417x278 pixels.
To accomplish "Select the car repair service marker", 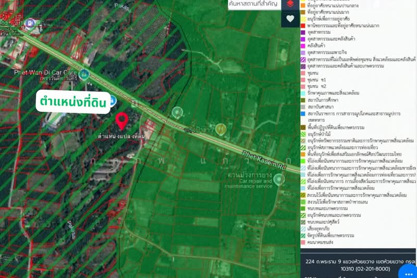I will click(279, 179).
